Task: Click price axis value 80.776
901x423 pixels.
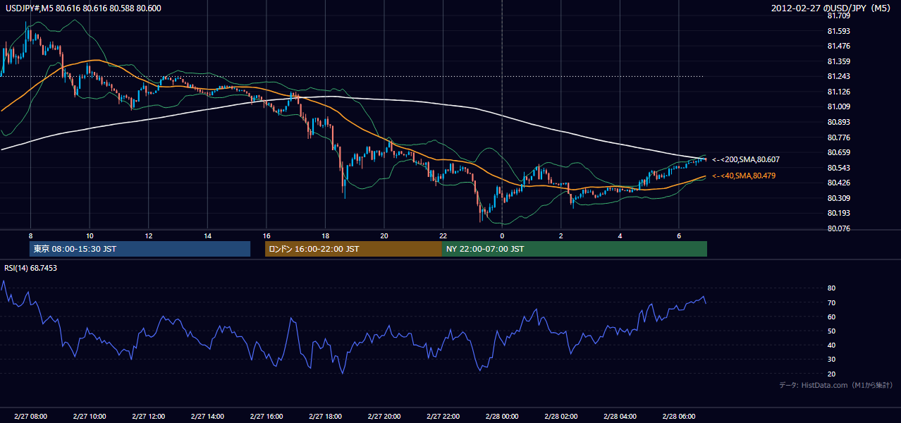Action: (x=839, y=137)
